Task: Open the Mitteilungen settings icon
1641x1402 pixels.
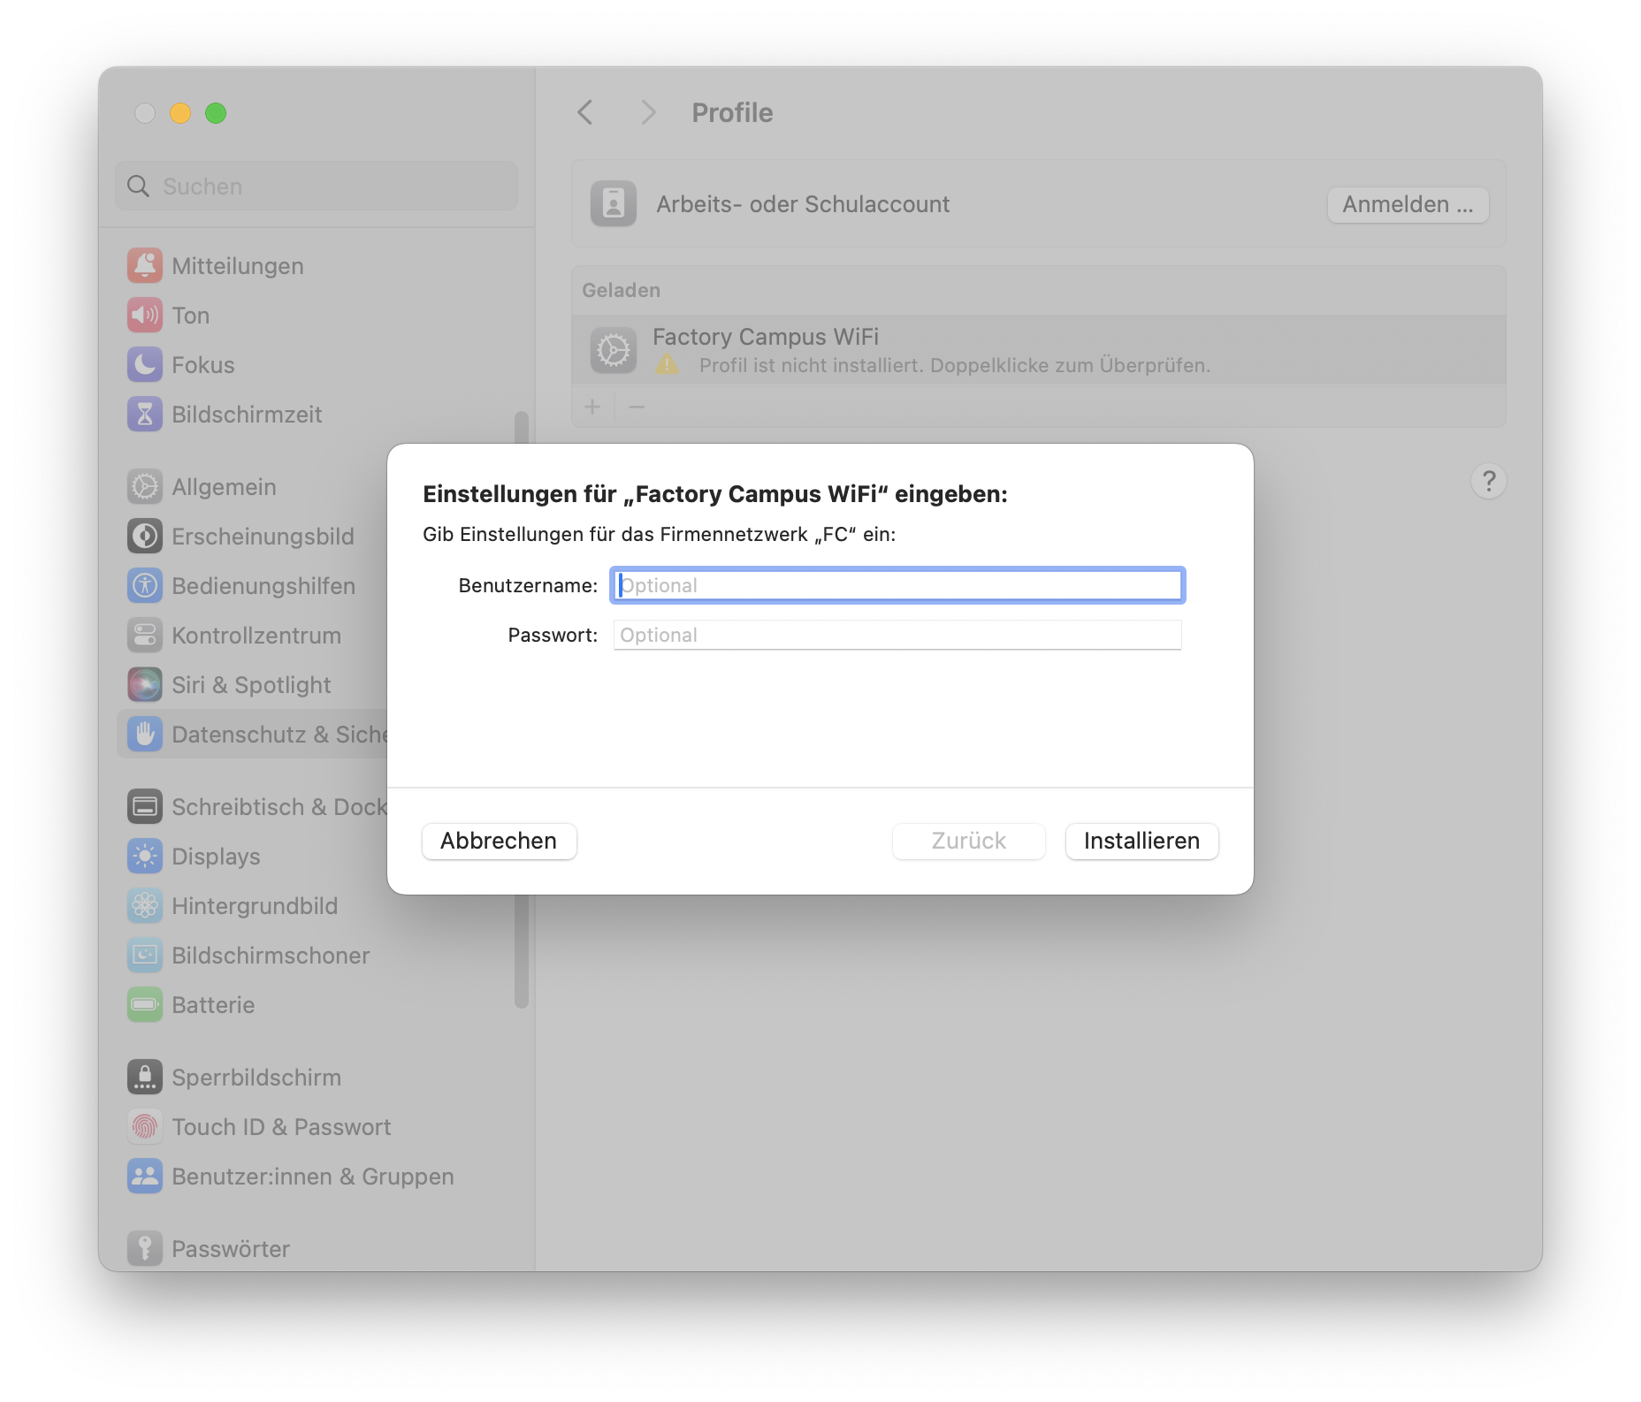Action: pos(145,265)
